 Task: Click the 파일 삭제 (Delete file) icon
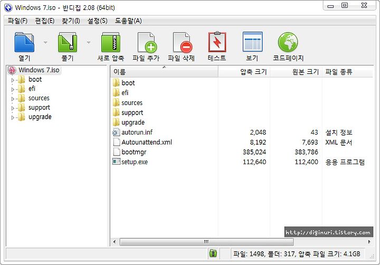[x=183, y=42]
